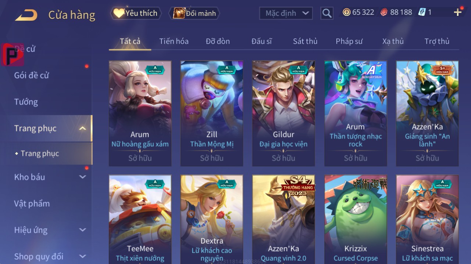The width and height of the screenshot is (471, 264).
Task: Click the blue ticket currency icon
Action: click(x=422, y=12)
